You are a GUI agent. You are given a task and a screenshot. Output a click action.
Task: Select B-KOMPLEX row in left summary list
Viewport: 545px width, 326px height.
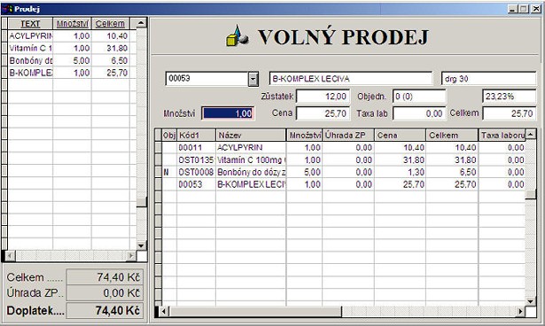[68, 73]
